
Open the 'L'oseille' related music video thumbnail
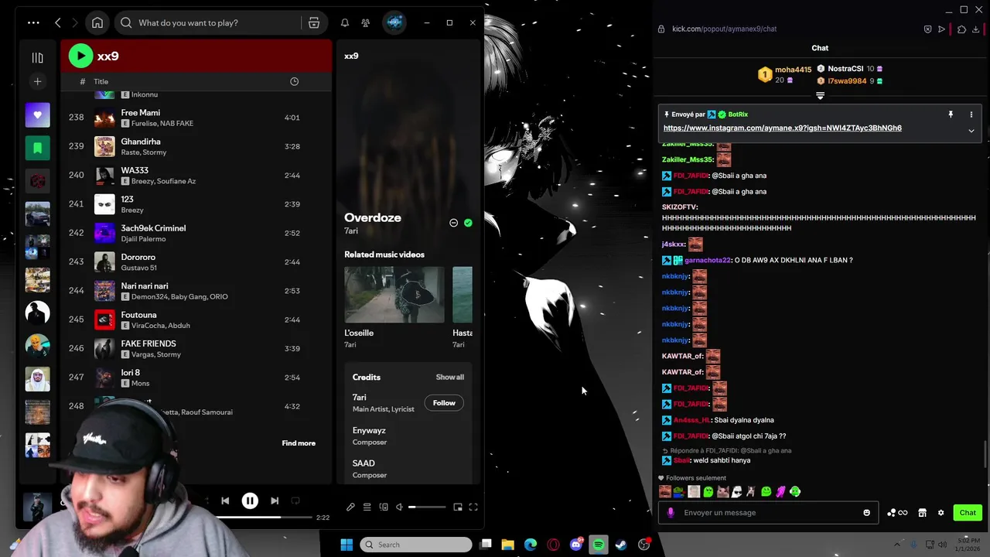(x=394, y=295)
